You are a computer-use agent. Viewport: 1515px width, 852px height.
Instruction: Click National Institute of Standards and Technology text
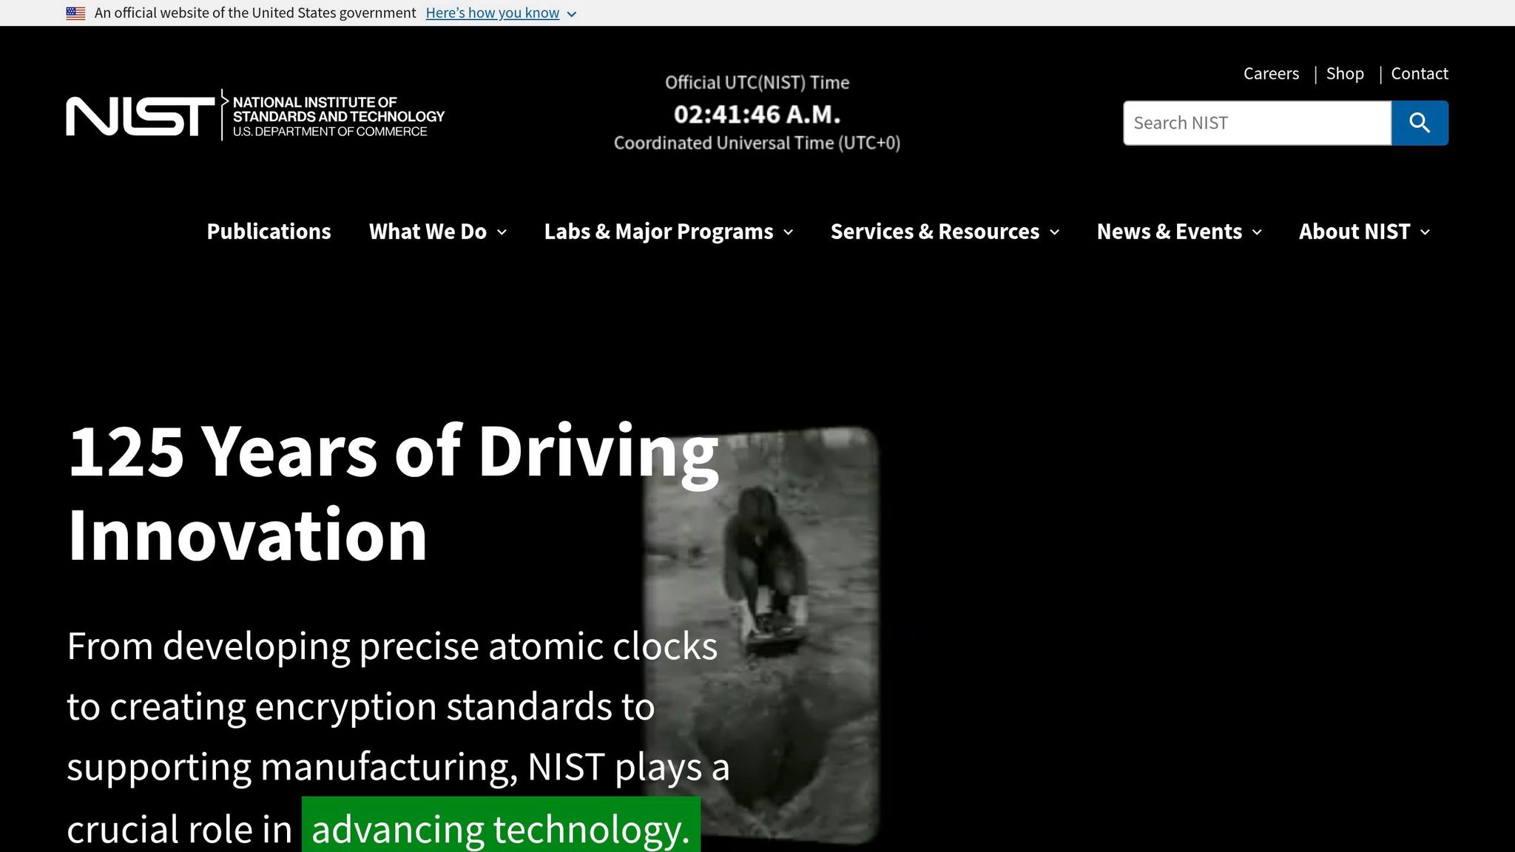tap(339, 109)
